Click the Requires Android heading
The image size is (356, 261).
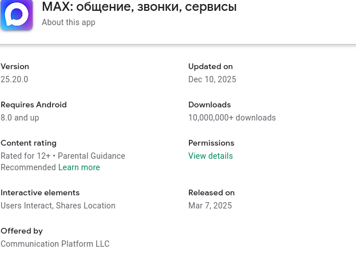click(x=34, y=105)
